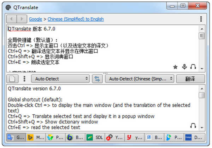The width and height of the screenshot is (212, 148).
Task: Go back with the left arrow button
Action: tap(12, 19)
